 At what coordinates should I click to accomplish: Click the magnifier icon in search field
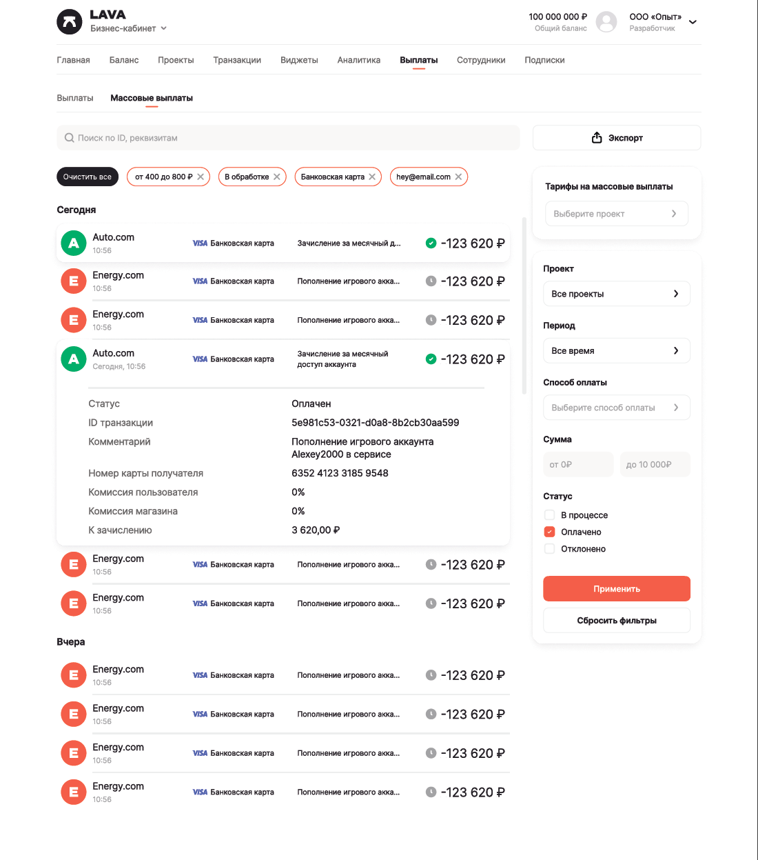click(69, 138)
